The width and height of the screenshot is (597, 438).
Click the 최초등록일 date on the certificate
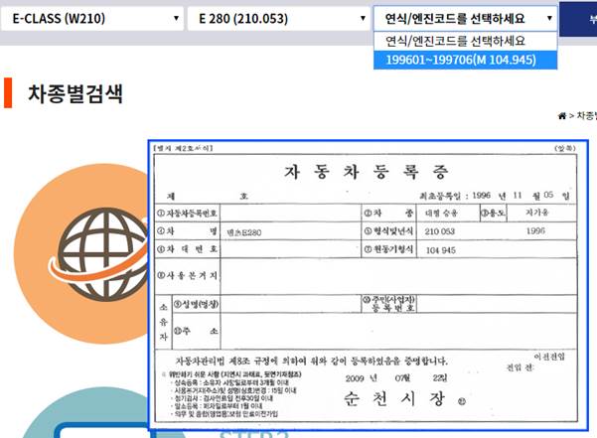pos(507,197)
